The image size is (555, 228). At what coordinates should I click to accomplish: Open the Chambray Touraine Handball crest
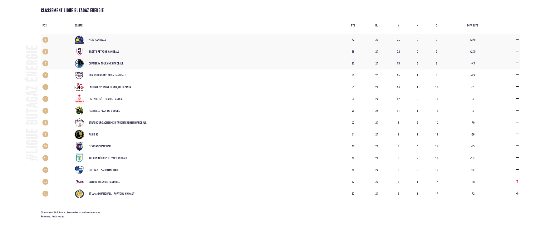(79, 64)
